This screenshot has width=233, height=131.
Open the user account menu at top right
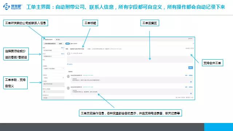191,39
